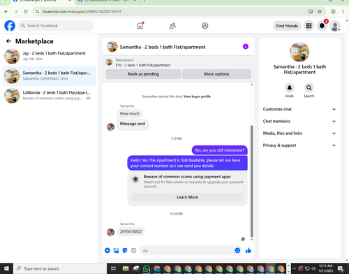
Task: Click the Search Facebook field
Action: (56, 26)
